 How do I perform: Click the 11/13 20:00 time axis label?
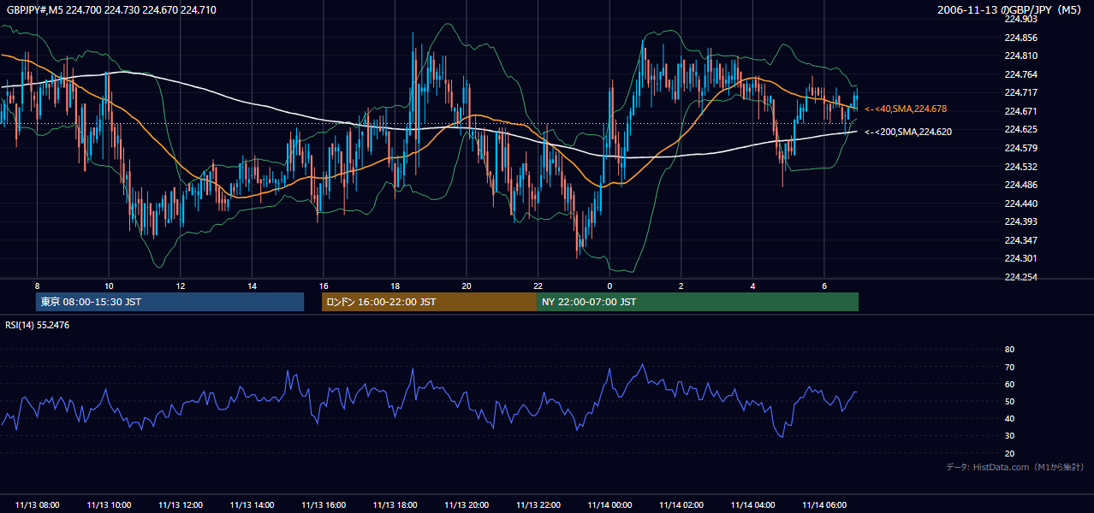coord(467,505)
